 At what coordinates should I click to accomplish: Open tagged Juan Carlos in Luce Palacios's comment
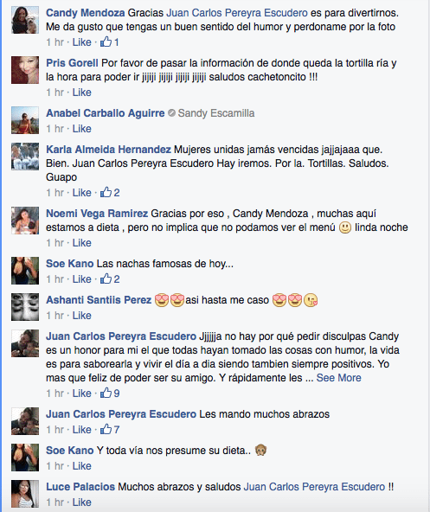[314, 487]
